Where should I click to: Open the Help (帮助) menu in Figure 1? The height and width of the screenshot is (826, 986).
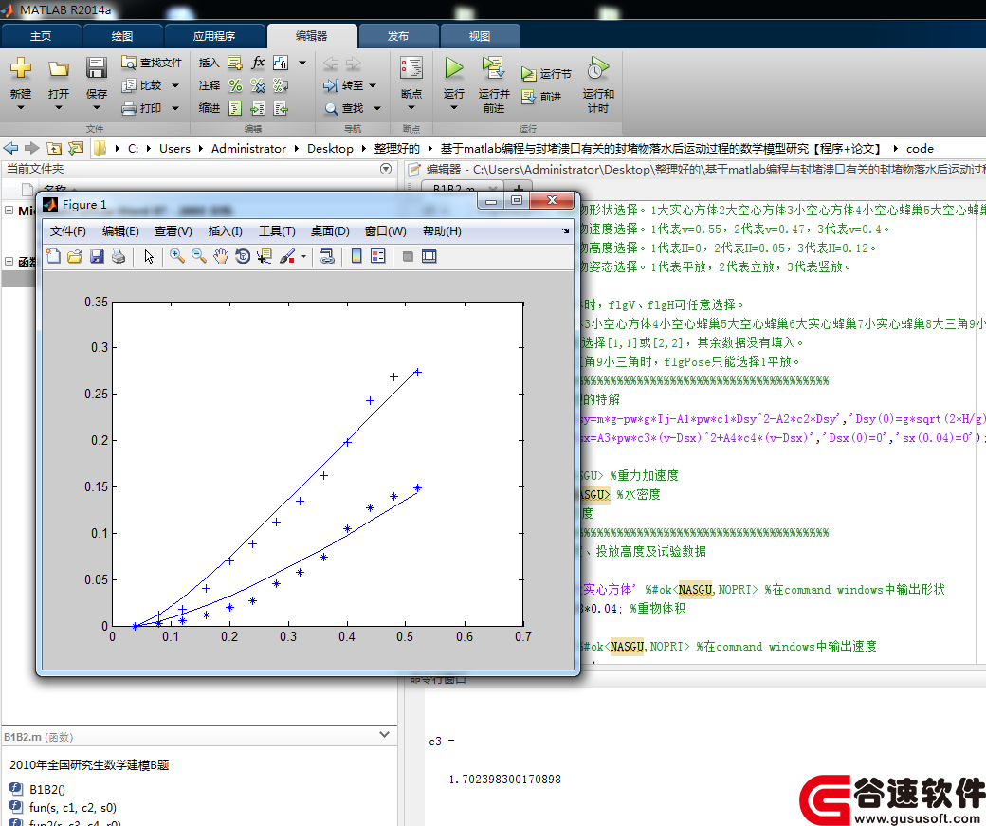click(x=442, y=230)
